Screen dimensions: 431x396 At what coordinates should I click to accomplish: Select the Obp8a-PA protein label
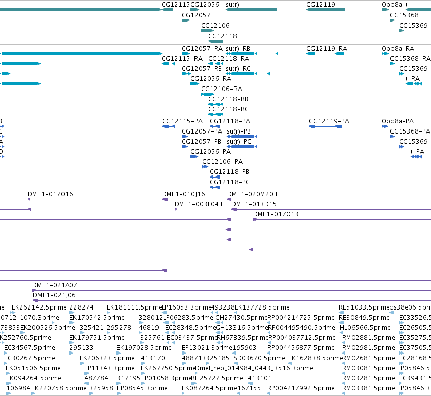pos(398,121)
